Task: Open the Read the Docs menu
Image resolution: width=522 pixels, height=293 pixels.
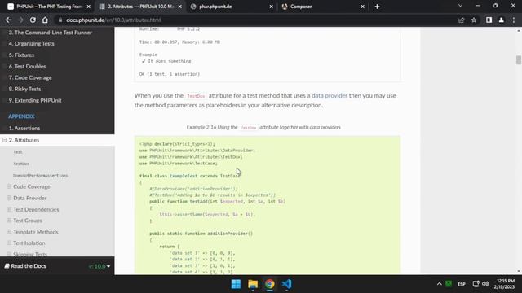Action: point(25,266)
